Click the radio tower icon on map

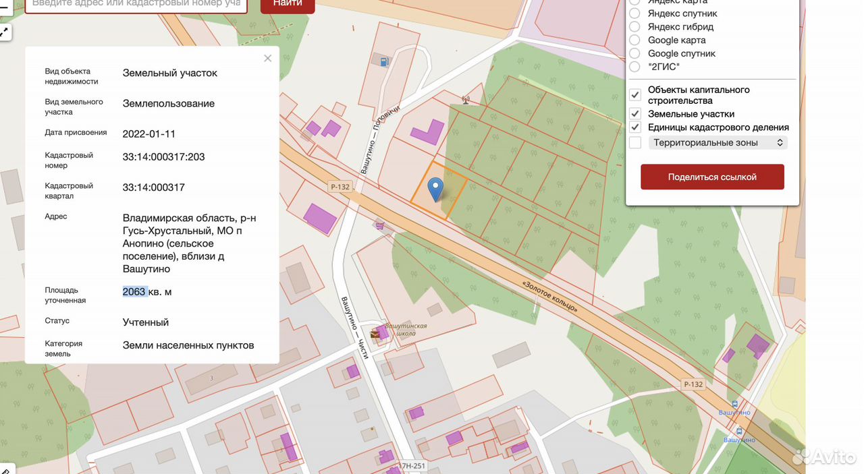click(465, 100)
